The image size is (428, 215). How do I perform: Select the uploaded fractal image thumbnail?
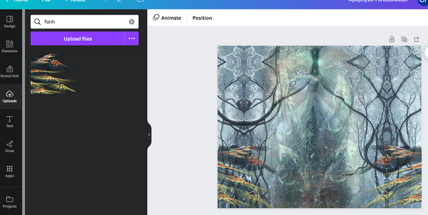(x=53, y=73)
